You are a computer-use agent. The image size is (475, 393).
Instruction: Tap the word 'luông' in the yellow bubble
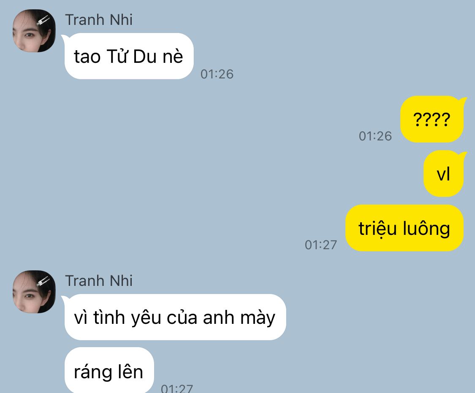click(x=426, y=229)
